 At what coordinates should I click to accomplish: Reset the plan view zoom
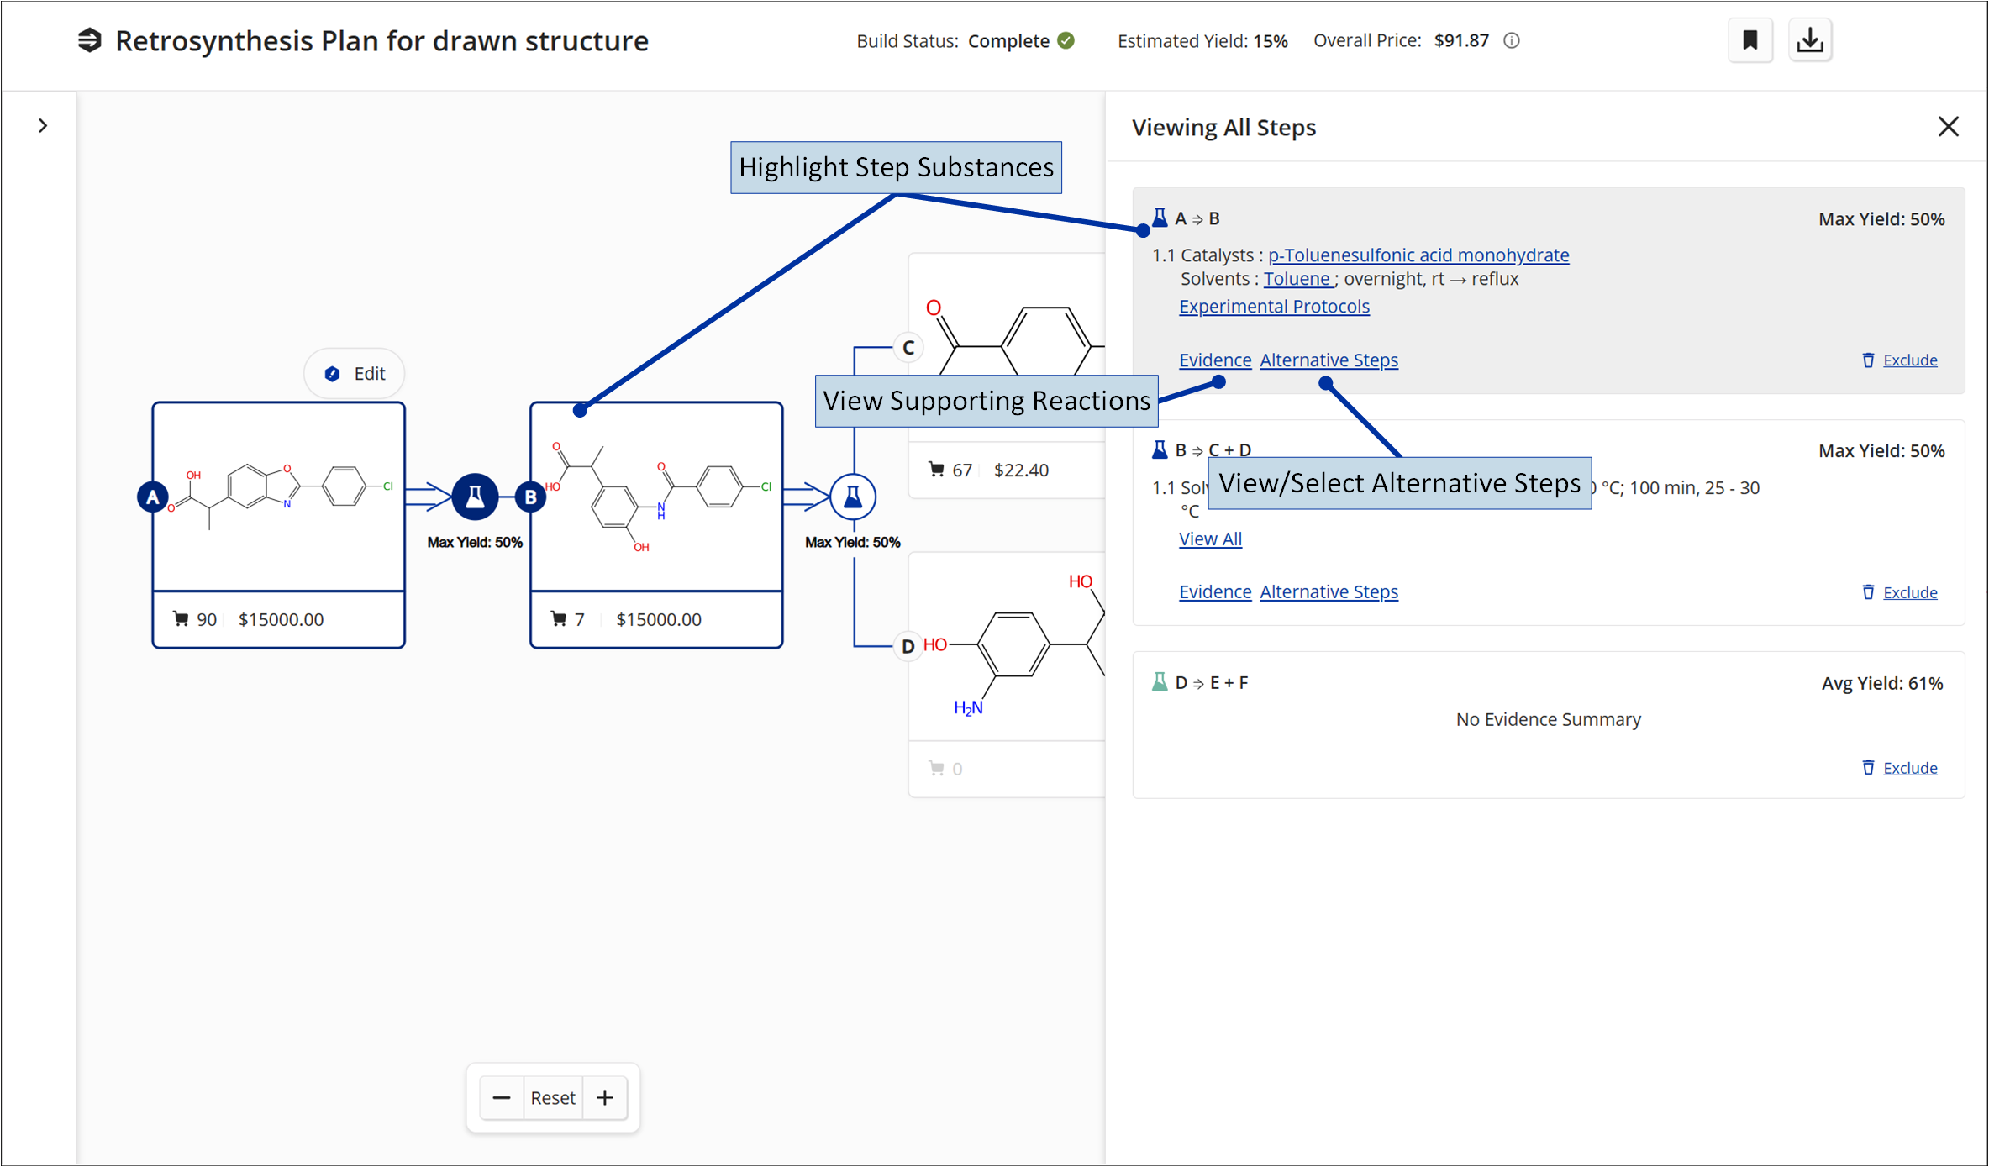pos(553,1098)
